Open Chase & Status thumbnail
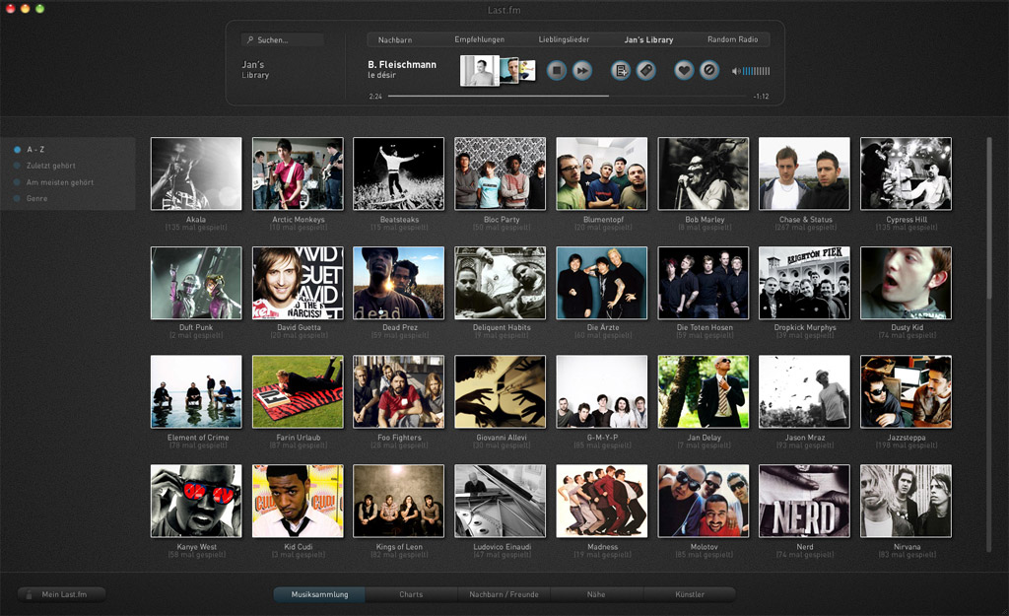This screenshot has height=616, width=1009. tap(804, 173)
